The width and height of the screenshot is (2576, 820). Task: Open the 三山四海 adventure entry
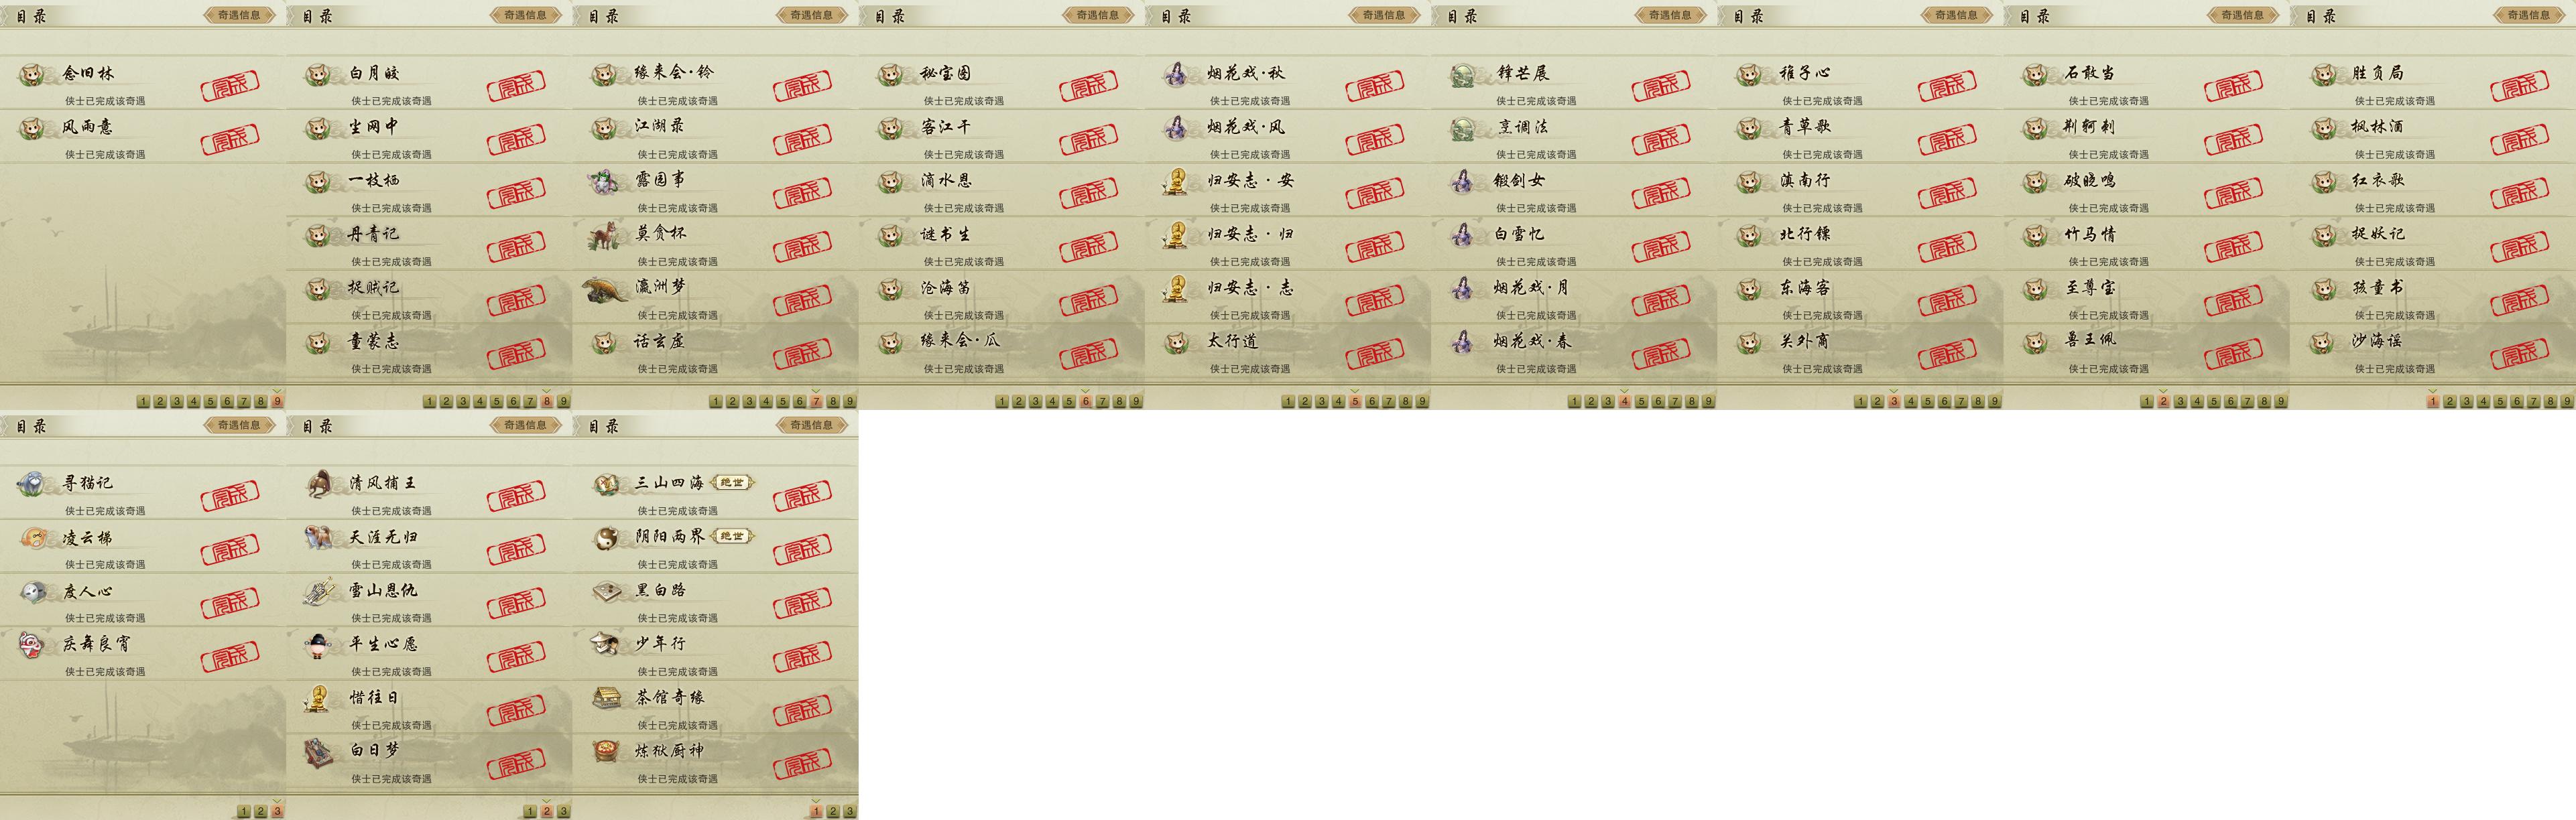715,491
